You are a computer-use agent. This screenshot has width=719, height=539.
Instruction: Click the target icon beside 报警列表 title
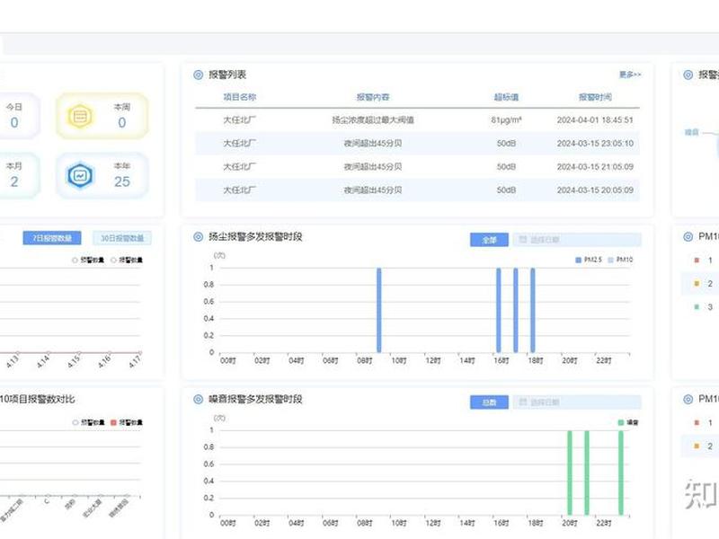(198, 75)
